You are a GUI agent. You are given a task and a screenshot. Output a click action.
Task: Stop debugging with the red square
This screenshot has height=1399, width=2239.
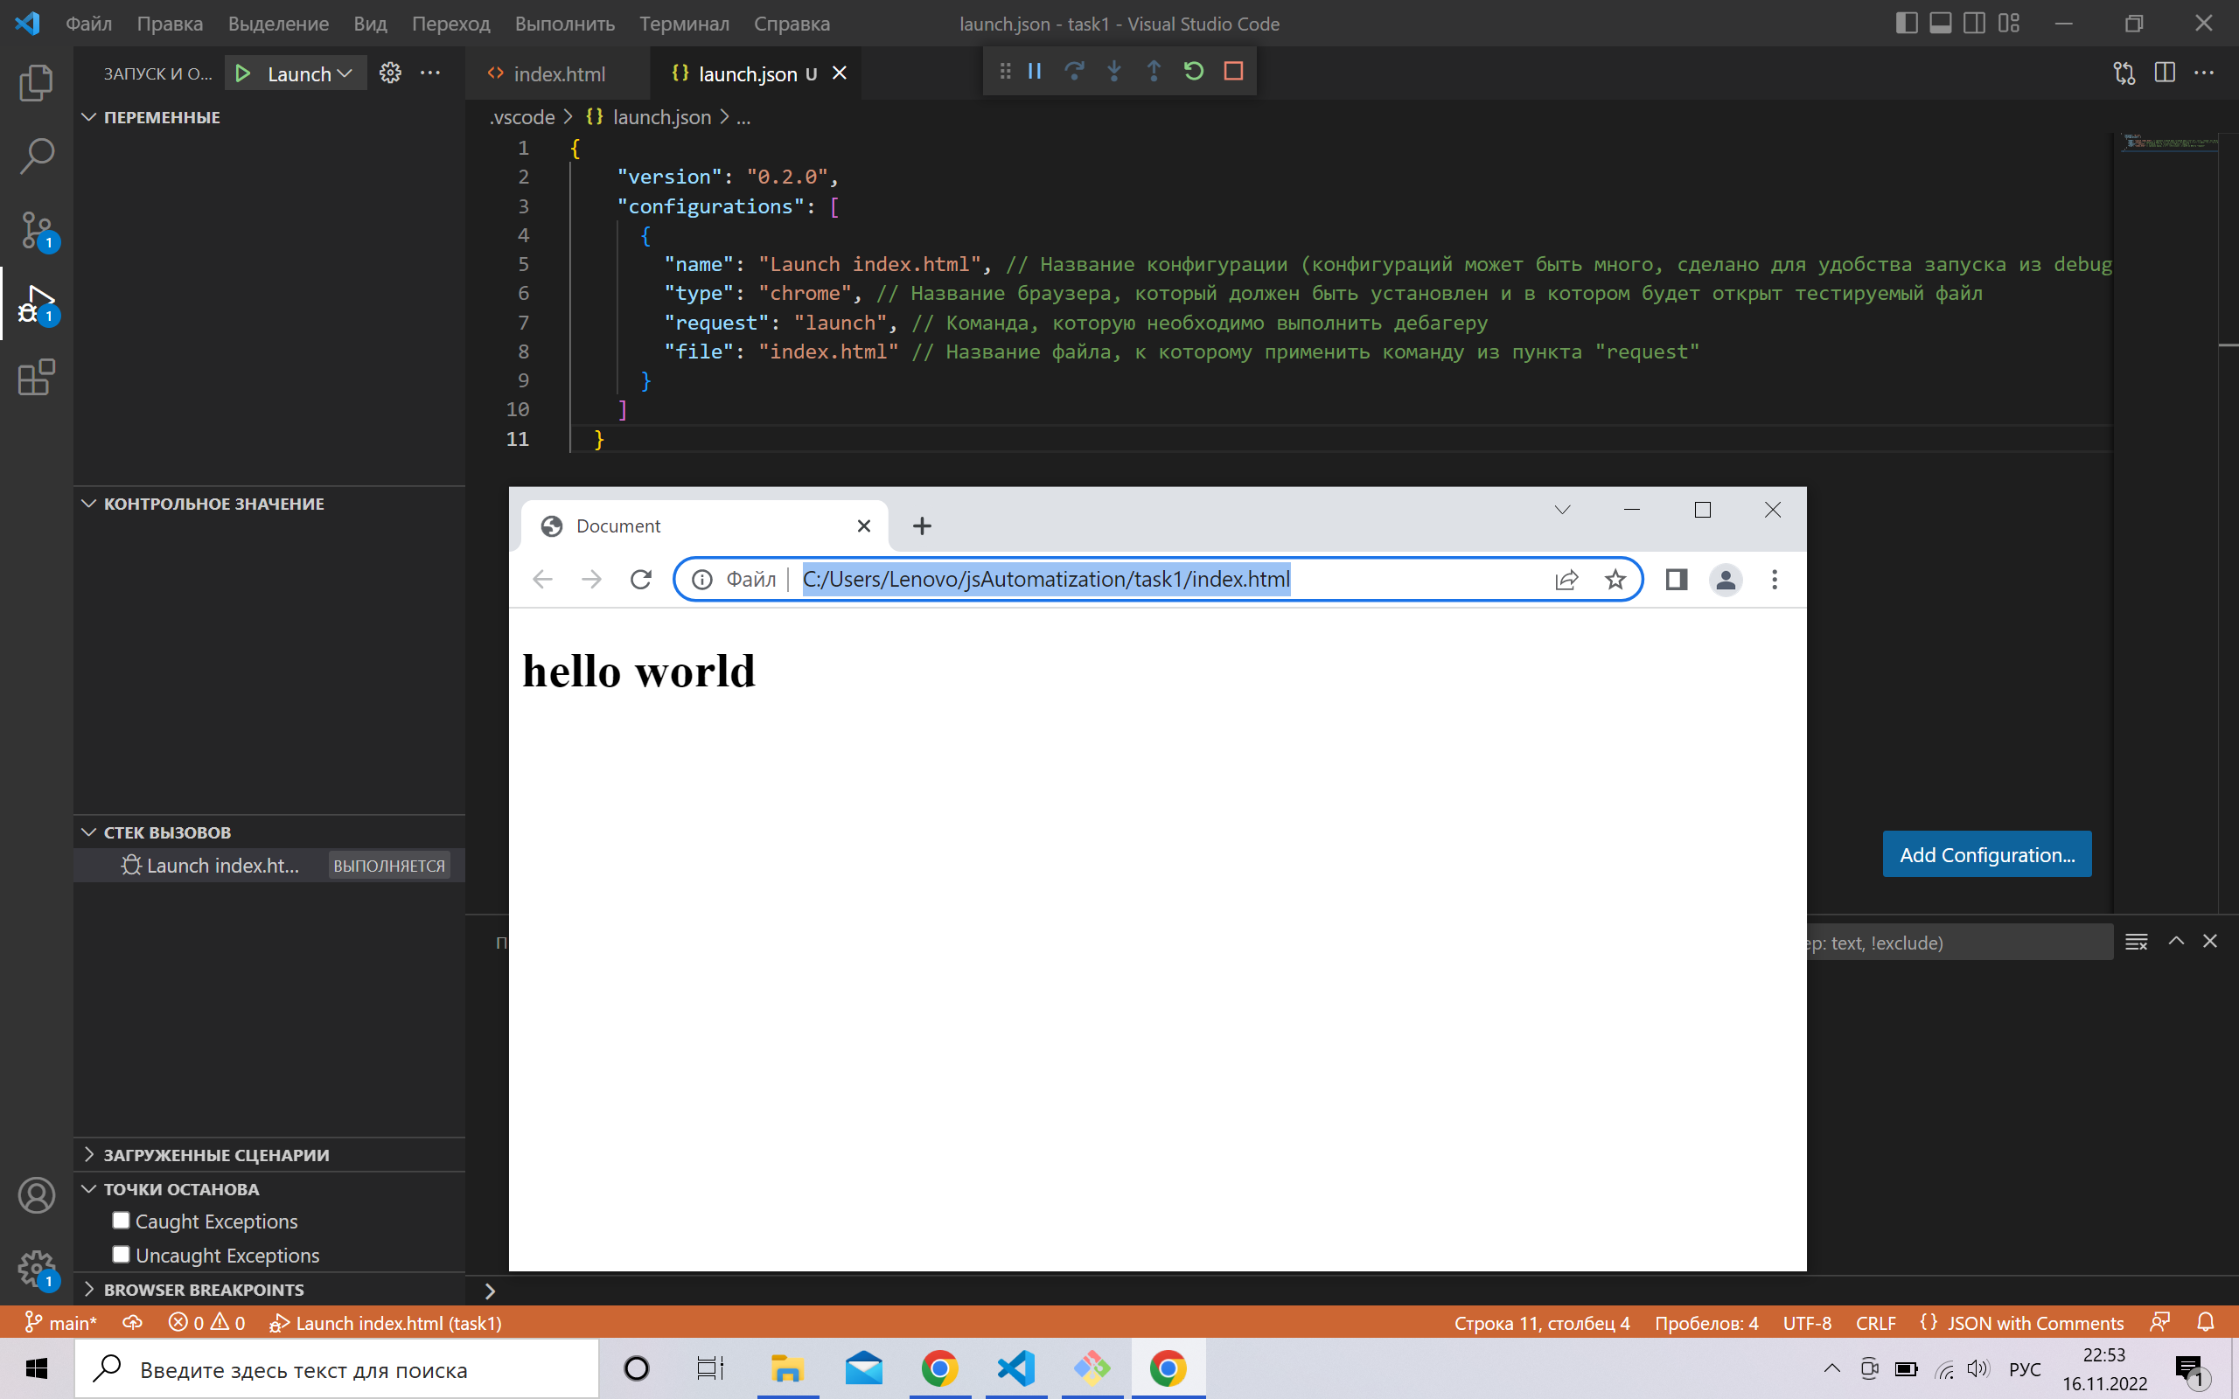pos(1233,71)
